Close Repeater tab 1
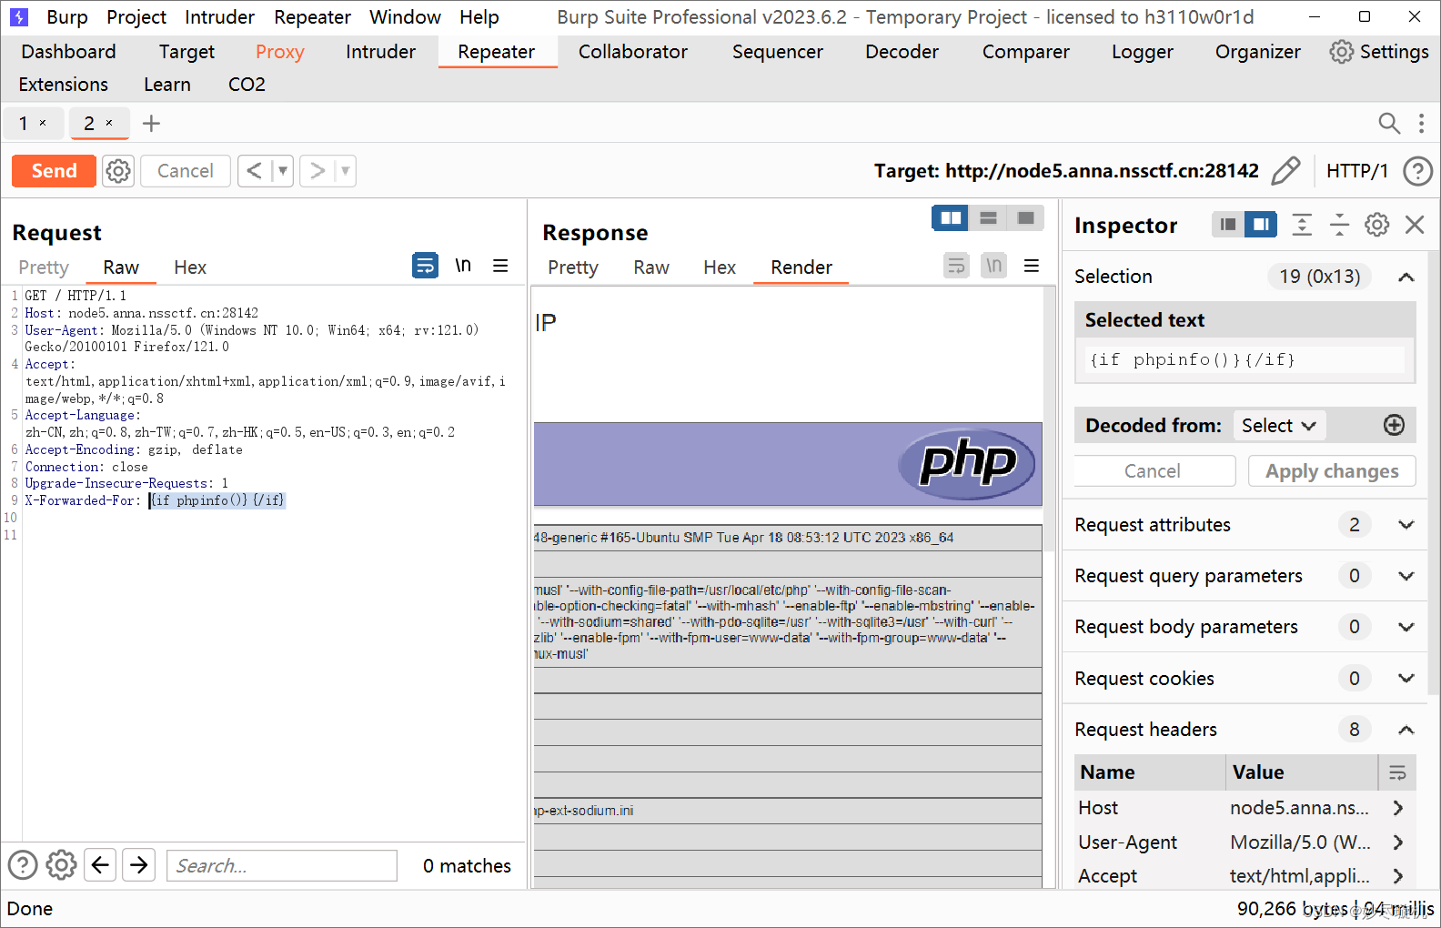 (x=43, y=123)
